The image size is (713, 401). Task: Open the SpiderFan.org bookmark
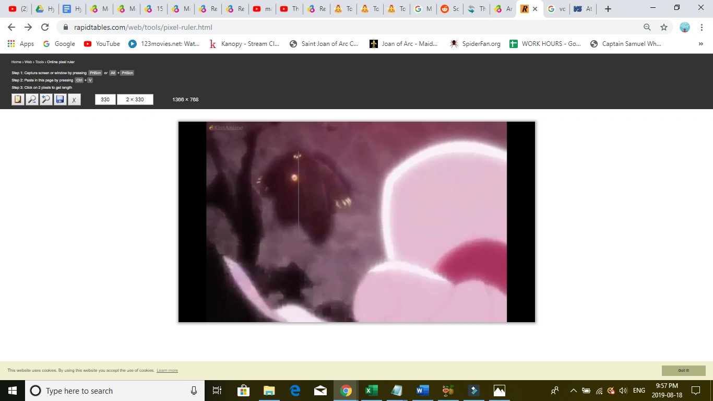(475, 44)
